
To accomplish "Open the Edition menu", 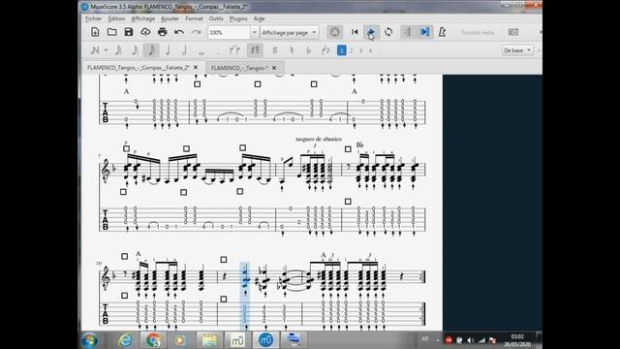I will 116,18.
